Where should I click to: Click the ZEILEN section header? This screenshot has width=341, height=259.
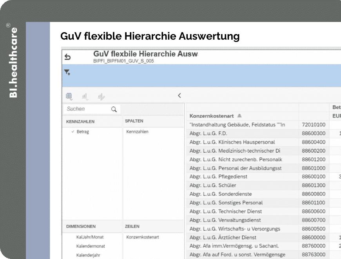point(132,226)
